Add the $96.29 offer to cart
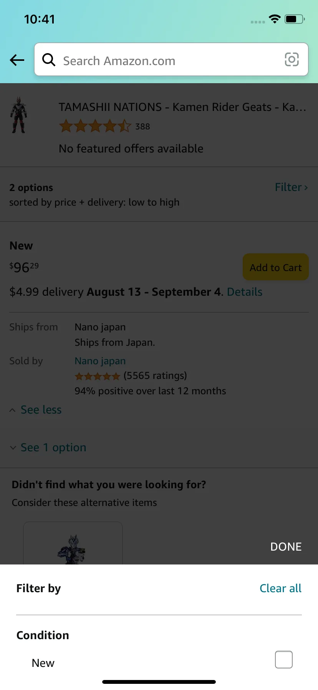 click(275, 268)
